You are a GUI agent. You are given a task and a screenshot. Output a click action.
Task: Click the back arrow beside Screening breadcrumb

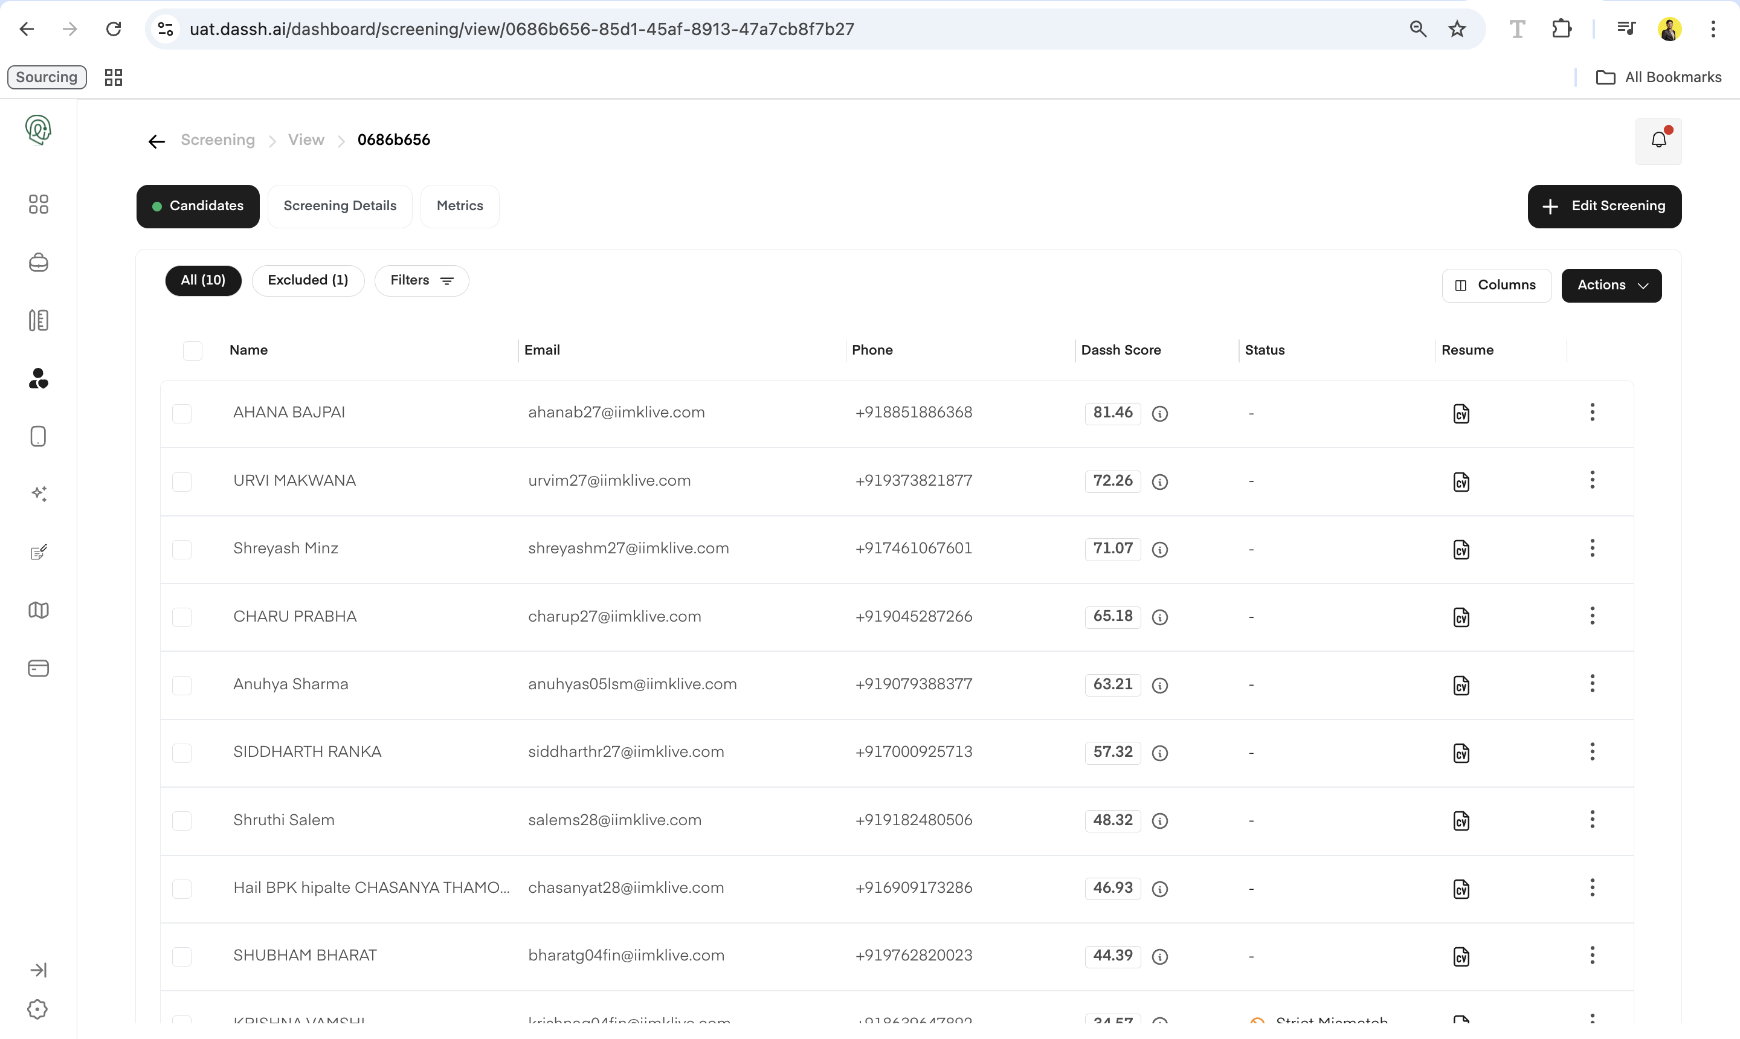click(x=156, y=141)
